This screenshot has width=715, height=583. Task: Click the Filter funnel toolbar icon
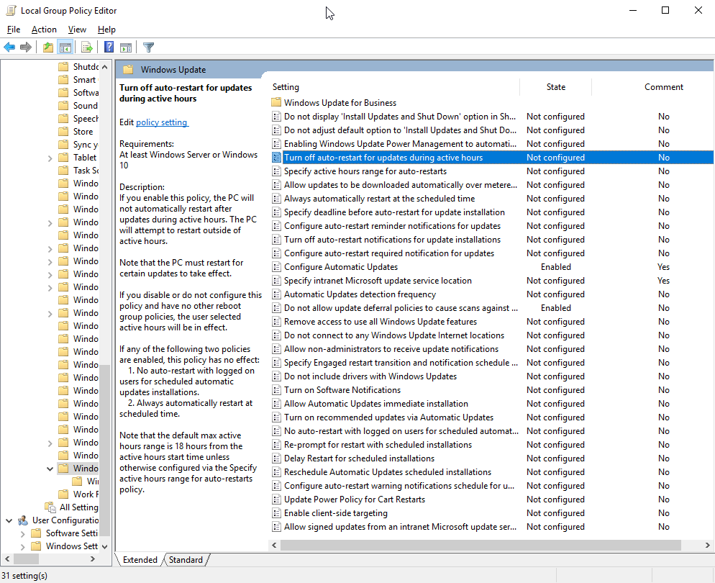click(x=148, y=47)
